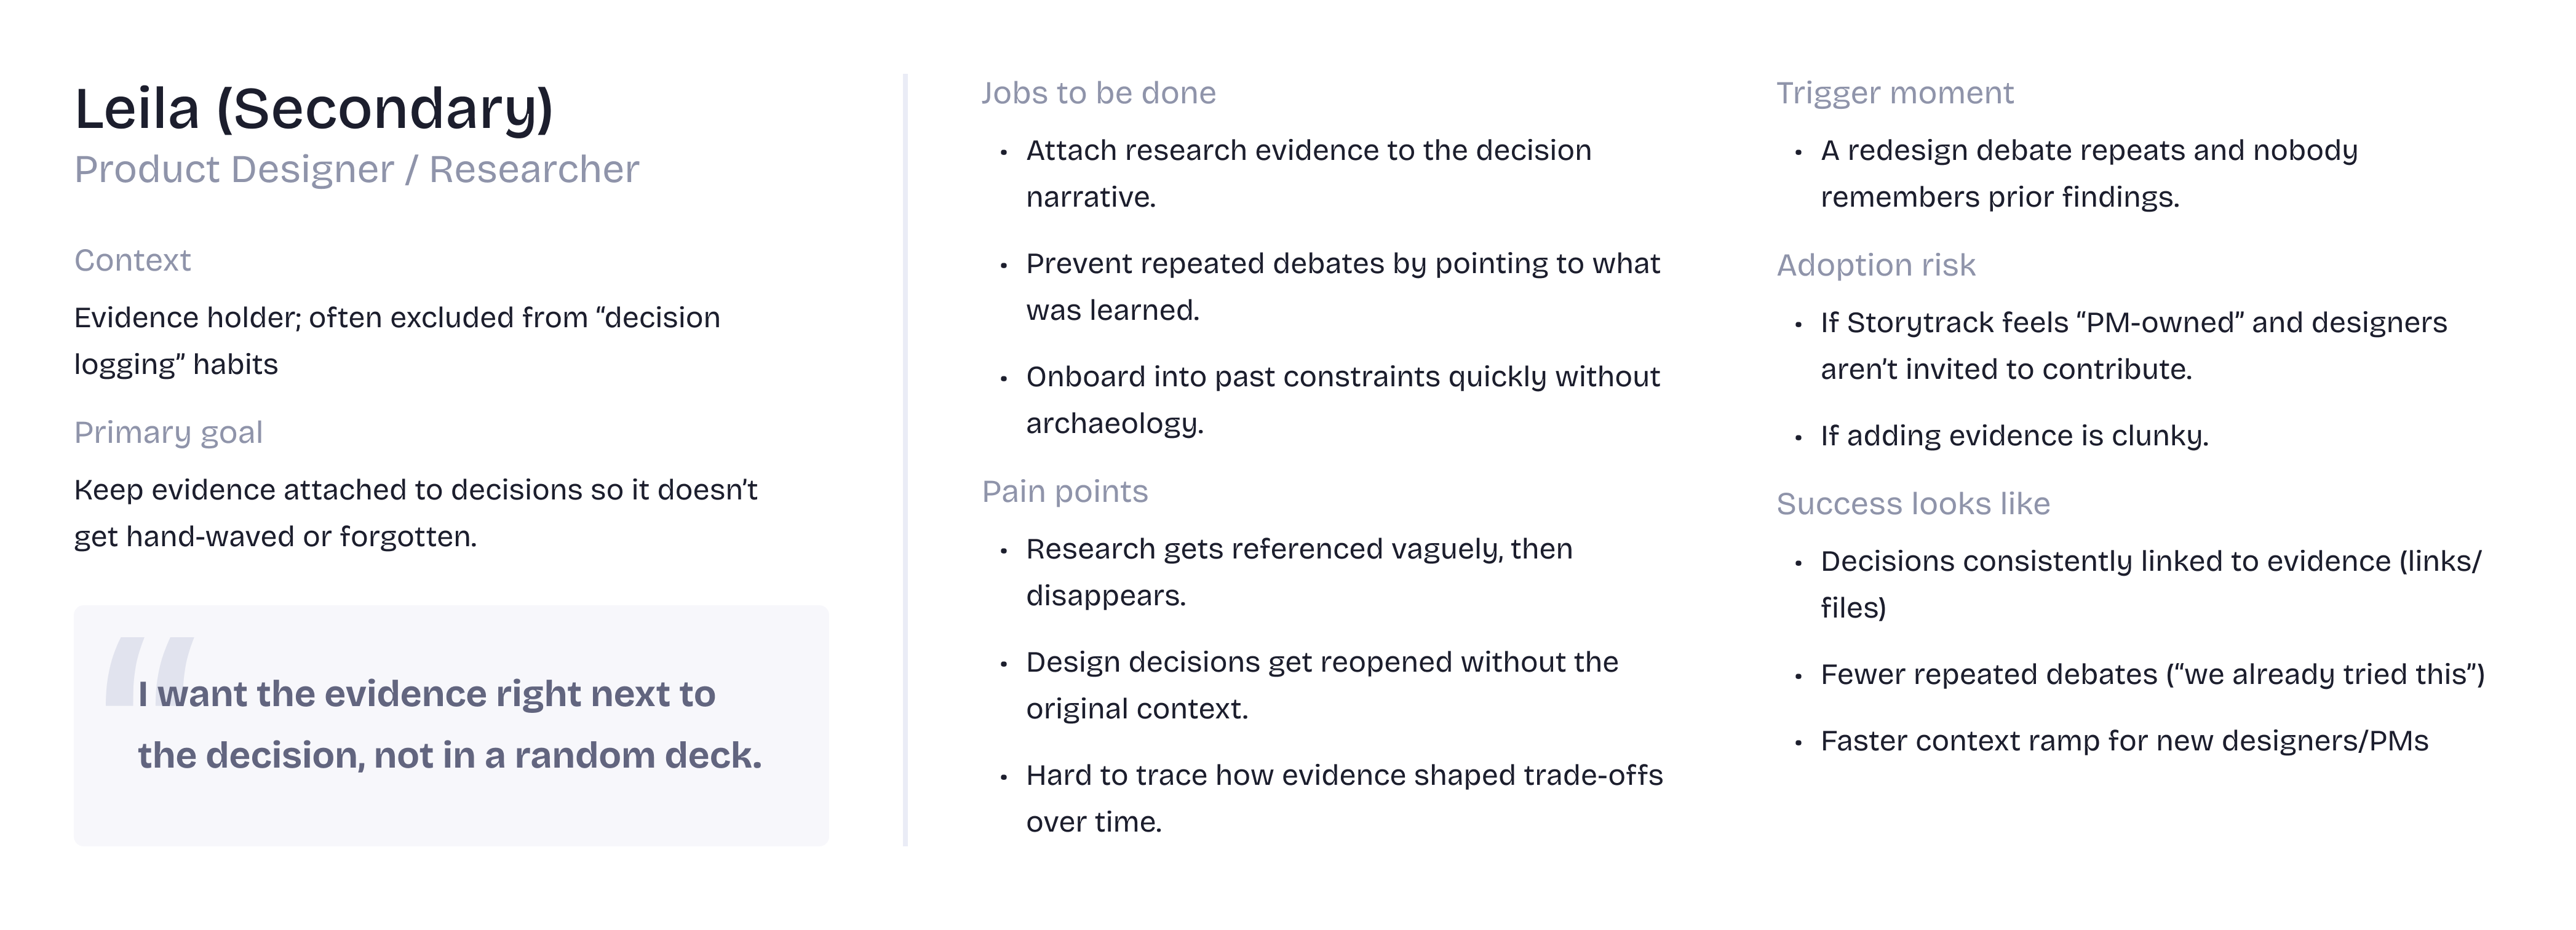Click the "Fewer repeated debates" bullet
Image resolution: width=2576 pixels, height=930 pixels.
2152,674
